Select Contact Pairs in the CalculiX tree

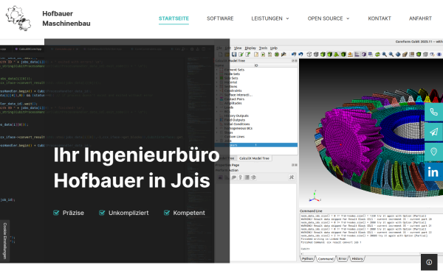click(x=234, y=99)
